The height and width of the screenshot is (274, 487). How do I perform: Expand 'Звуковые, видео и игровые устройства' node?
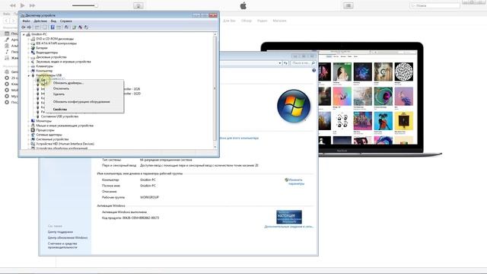pos(29,62)
